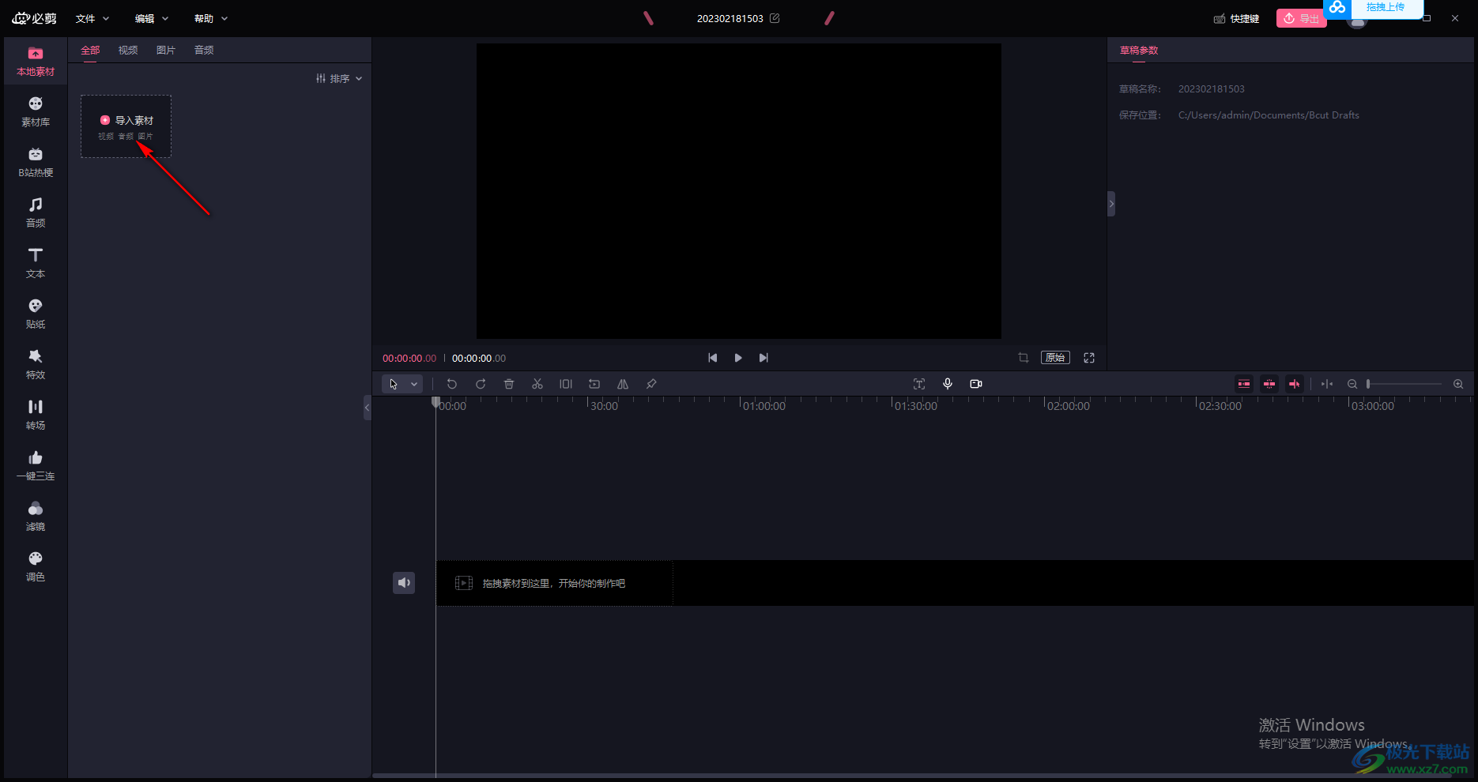This screenshot has width=1478, height=782.
Task: Click the freeze frame icon beside scissors
Action: (566, 384)
